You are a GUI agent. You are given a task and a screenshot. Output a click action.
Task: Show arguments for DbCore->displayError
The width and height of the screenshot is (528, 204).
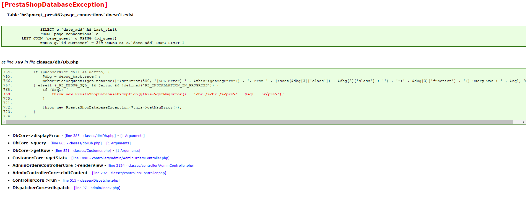click(x=132, y=136)
